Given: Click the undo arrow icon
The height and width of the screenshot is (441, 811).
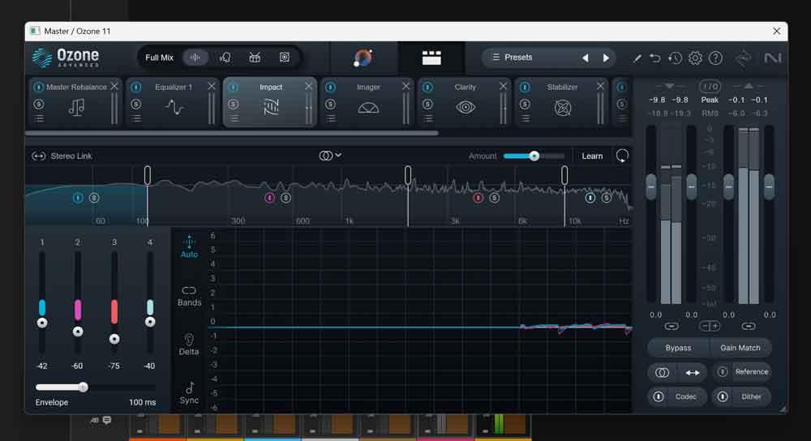Looking at the screenshot, I should pyautogui.click(x=654, y=58).
